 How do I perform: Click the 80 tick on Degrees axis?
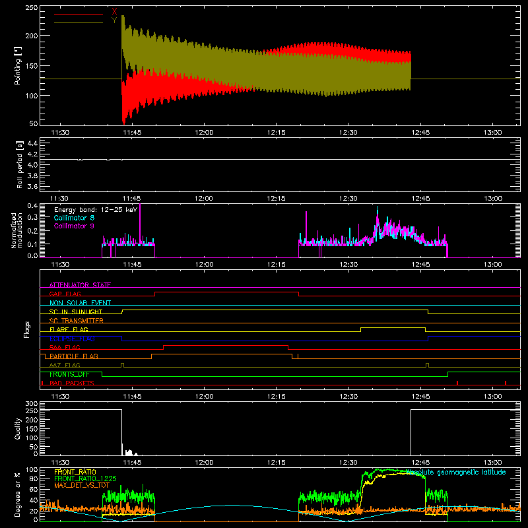coord(34,478)
